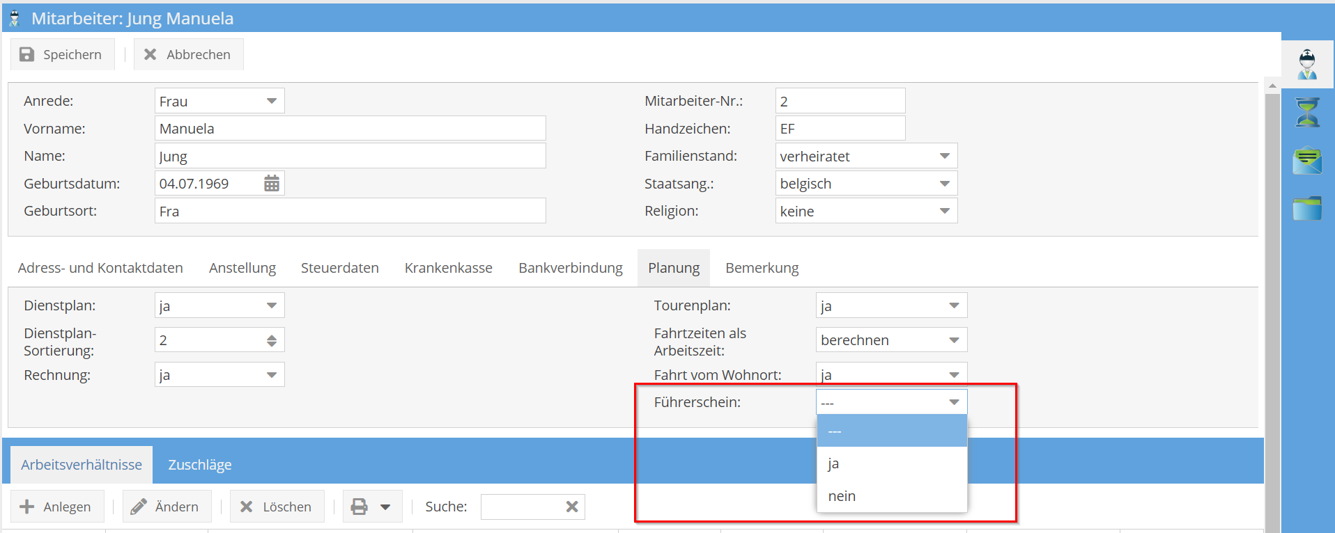This screenshot has width=1335, height=533.
Task: Clear the Suche field with the X
Action: (572, 507)
